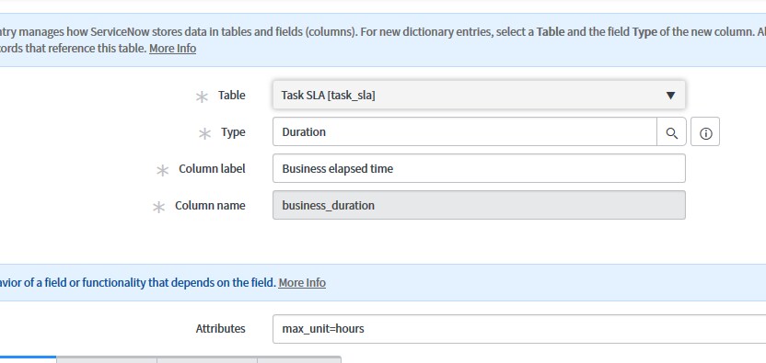Click into the Type field showing Duration

[465, 131]
